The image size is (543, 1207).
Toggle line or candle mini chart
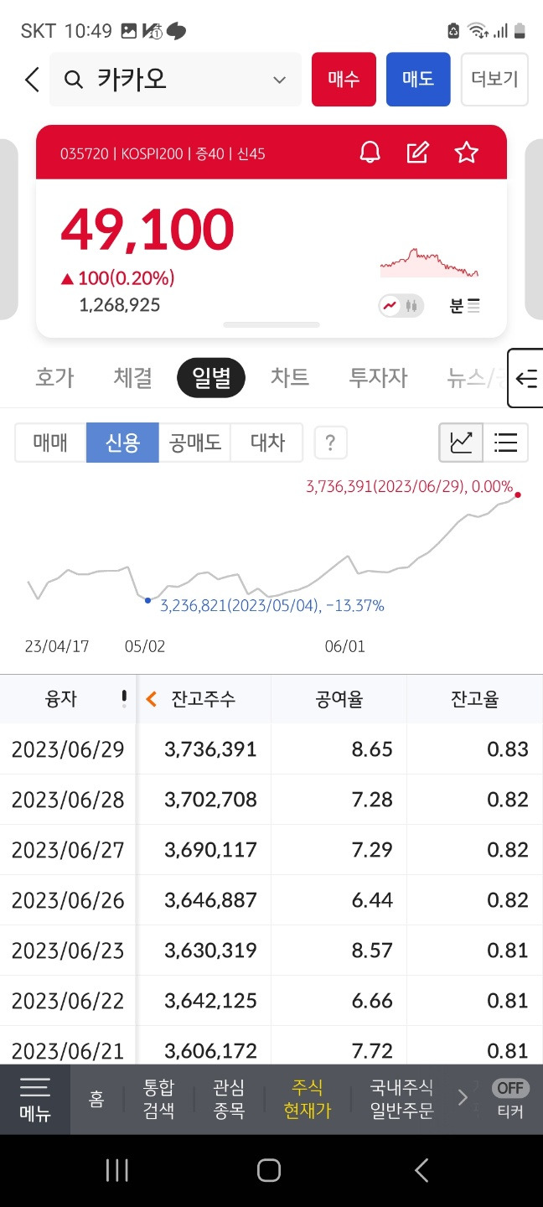coord(401,306)
